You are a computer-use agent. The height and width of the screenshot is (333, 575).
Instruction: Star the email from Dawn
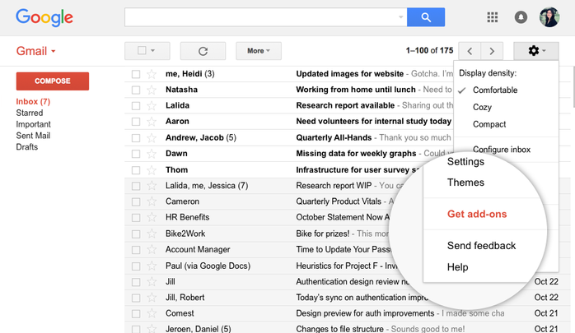pos(152,154)
